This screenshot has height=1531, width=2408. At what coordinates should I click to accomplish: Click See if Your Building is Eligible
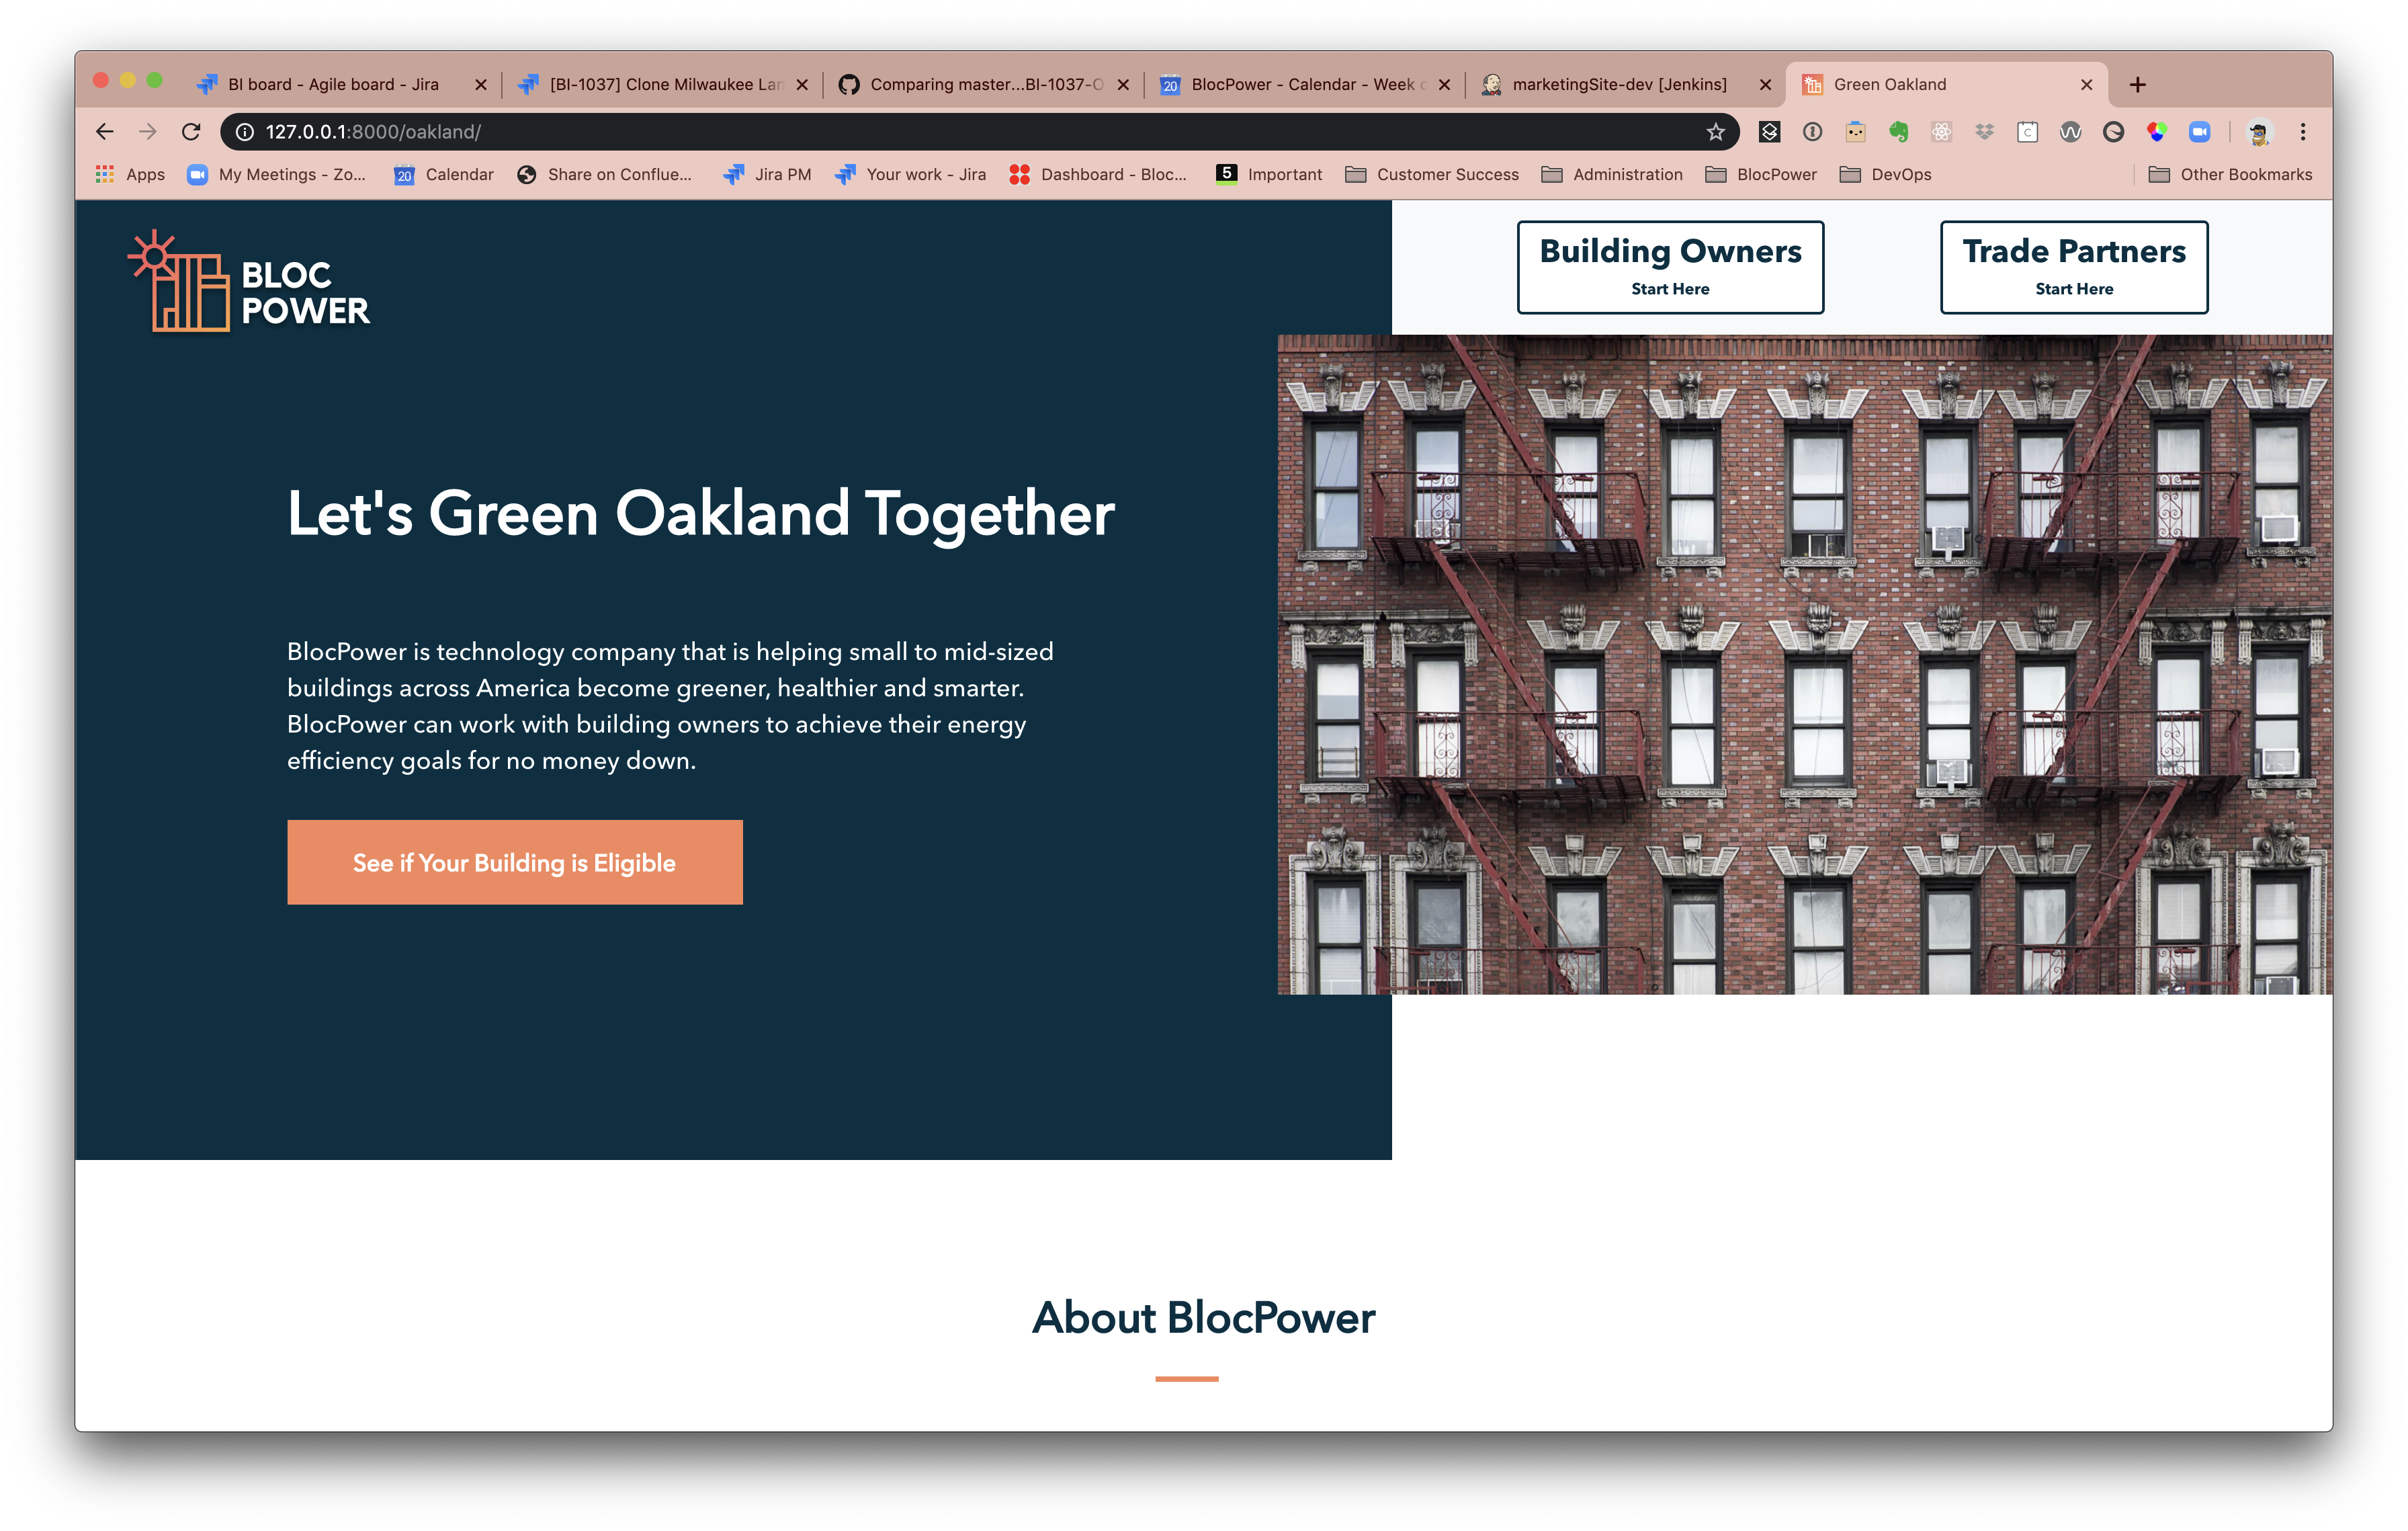coord(514,863)
